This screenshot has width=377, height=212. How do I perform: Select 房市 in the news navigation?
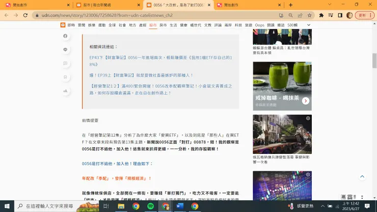(163, 25)
